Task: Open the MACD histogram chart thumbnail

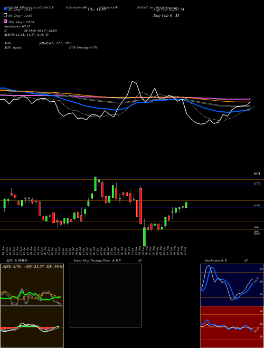Action: pyautogui.click(x=32, y=327)
